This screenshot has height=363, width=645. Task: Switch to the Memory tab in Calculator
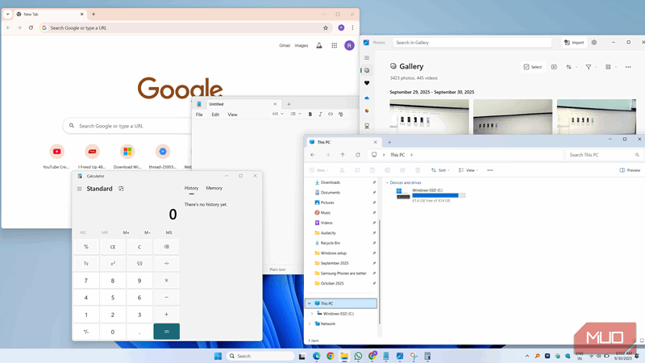[214, 188]
